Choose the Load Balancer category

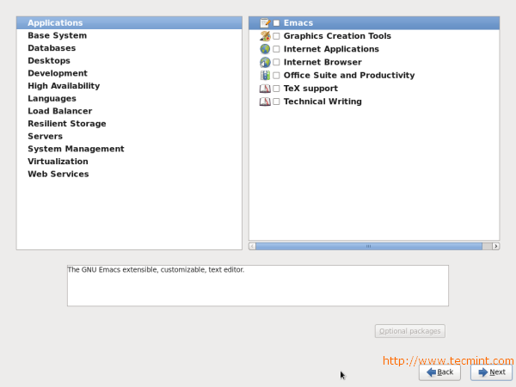tap(129, 111)
